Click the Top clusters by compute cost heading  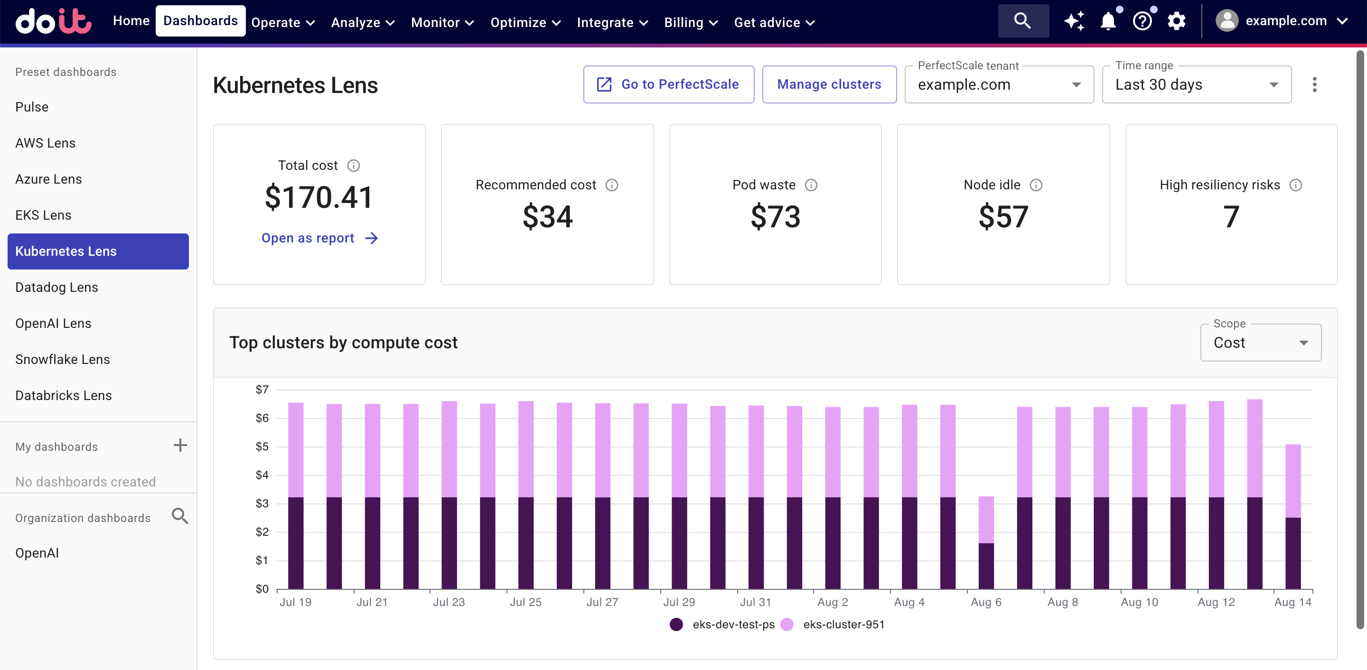(343, 343)
